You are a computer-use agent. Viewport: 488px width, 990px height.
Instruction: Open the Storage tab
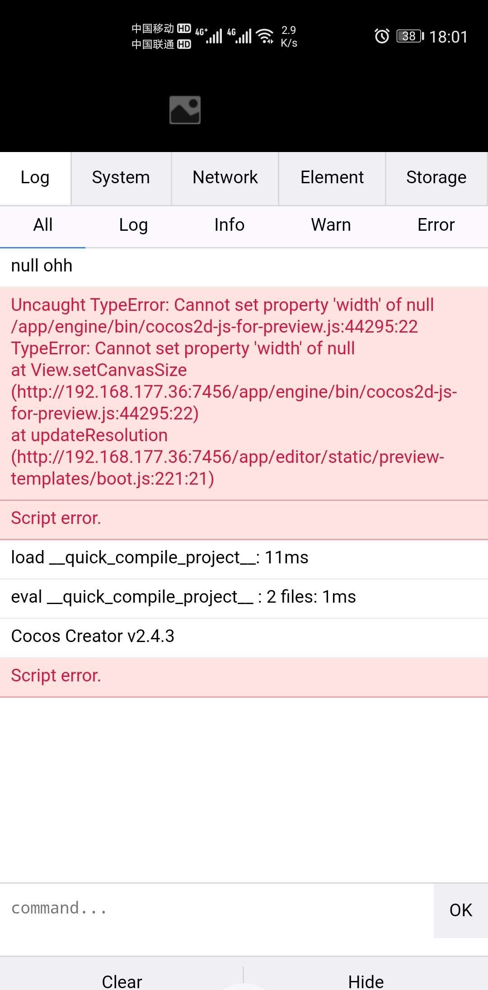pos(436,178)
